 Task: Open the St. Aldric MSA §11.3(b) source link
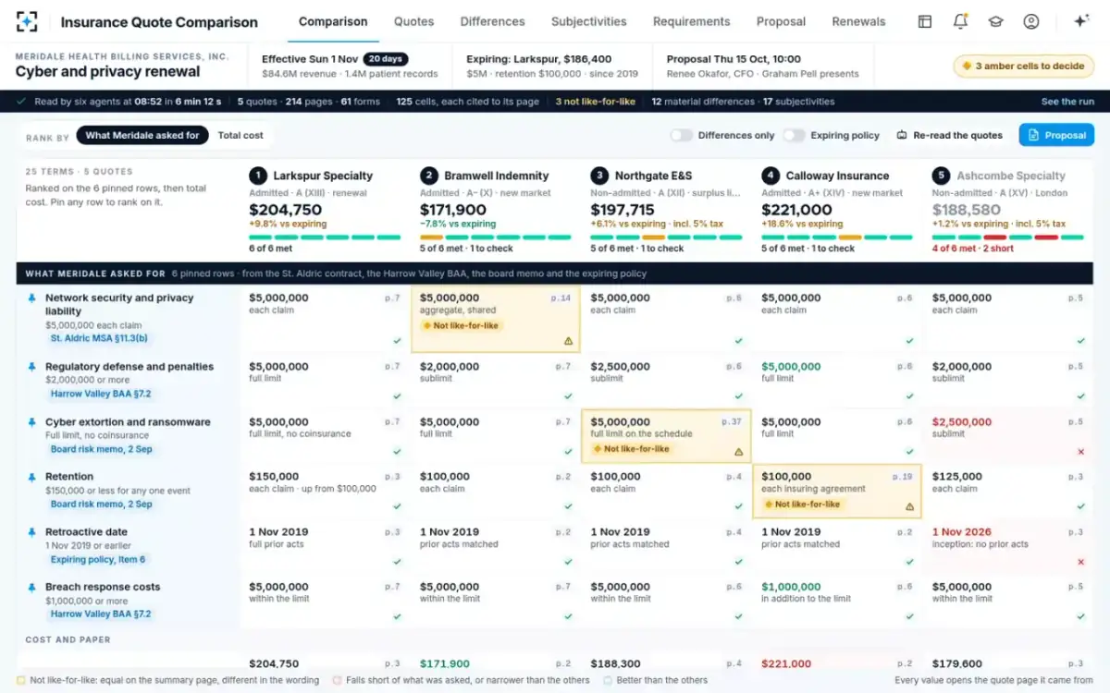click(99, 338)
